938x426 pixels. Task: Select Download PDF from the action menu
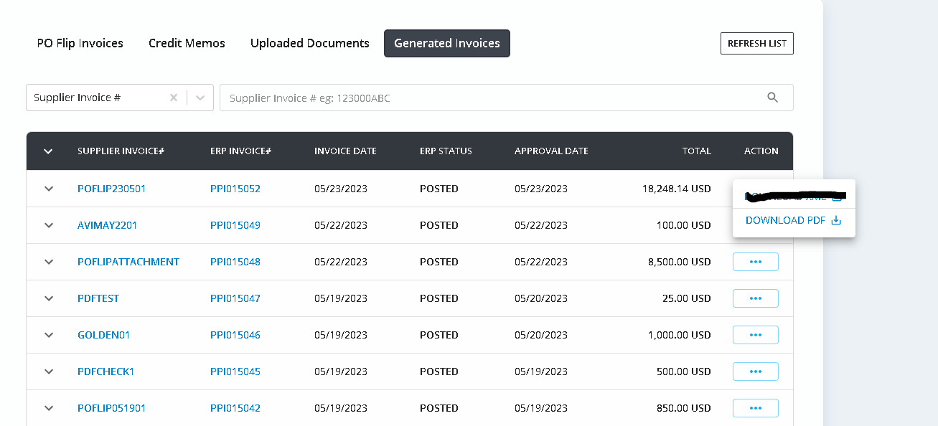point(786,220)
